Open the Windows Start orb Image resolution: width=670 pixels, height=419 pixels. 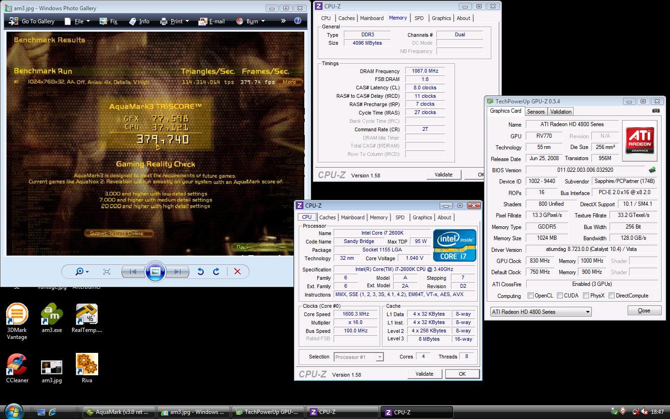(13, 411)
